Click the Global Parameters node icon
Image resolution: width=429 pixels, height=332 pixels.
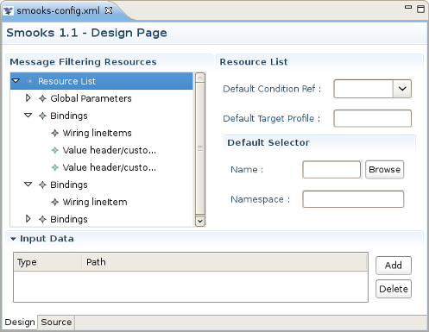point(42,98)
